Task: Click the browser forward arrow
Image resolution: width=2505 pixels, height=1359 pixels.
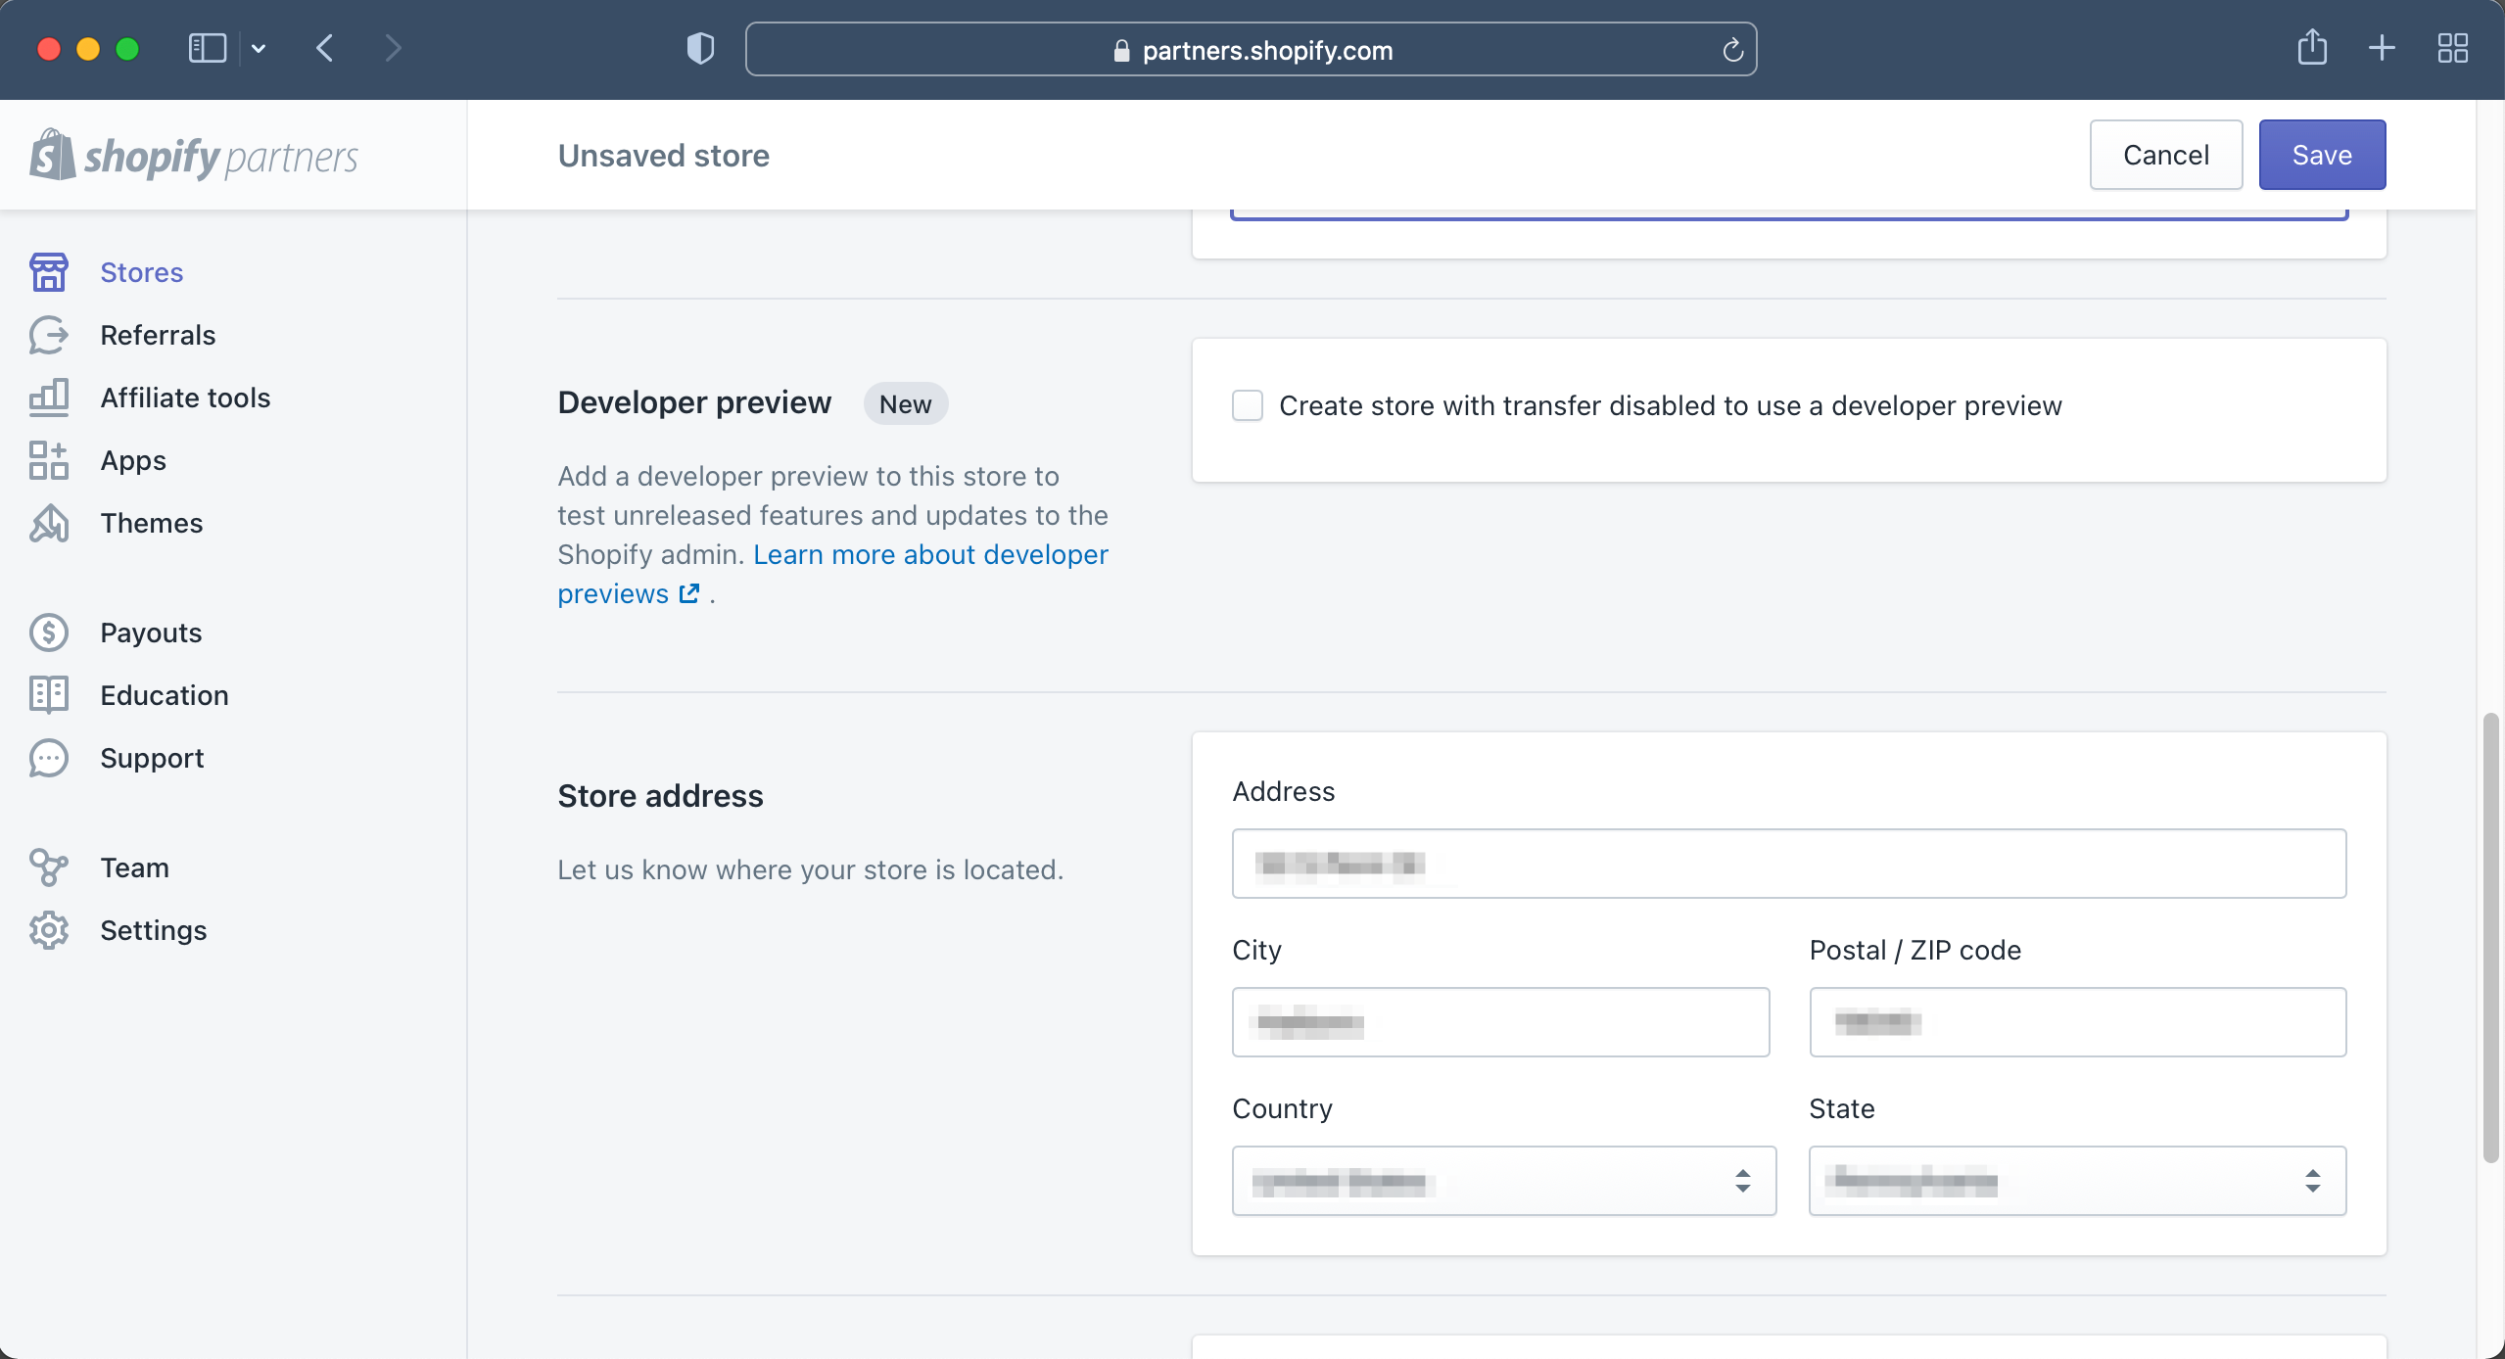Action: 393,48
